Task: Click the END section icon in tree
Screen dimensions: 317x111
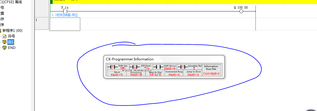Action: [x=4, y=48]
